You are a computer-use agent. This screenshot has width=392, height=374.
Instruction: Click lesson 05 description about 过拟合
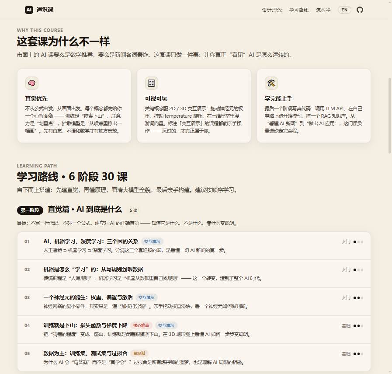click(144, 363)
